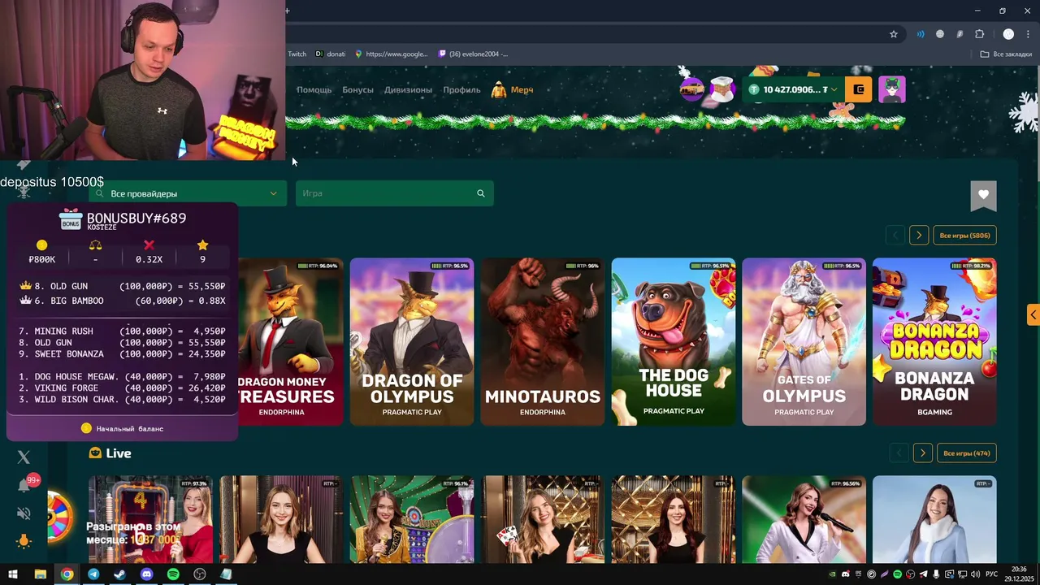
Task: Open the Twitch bookmark
Action: click(297, 54)
